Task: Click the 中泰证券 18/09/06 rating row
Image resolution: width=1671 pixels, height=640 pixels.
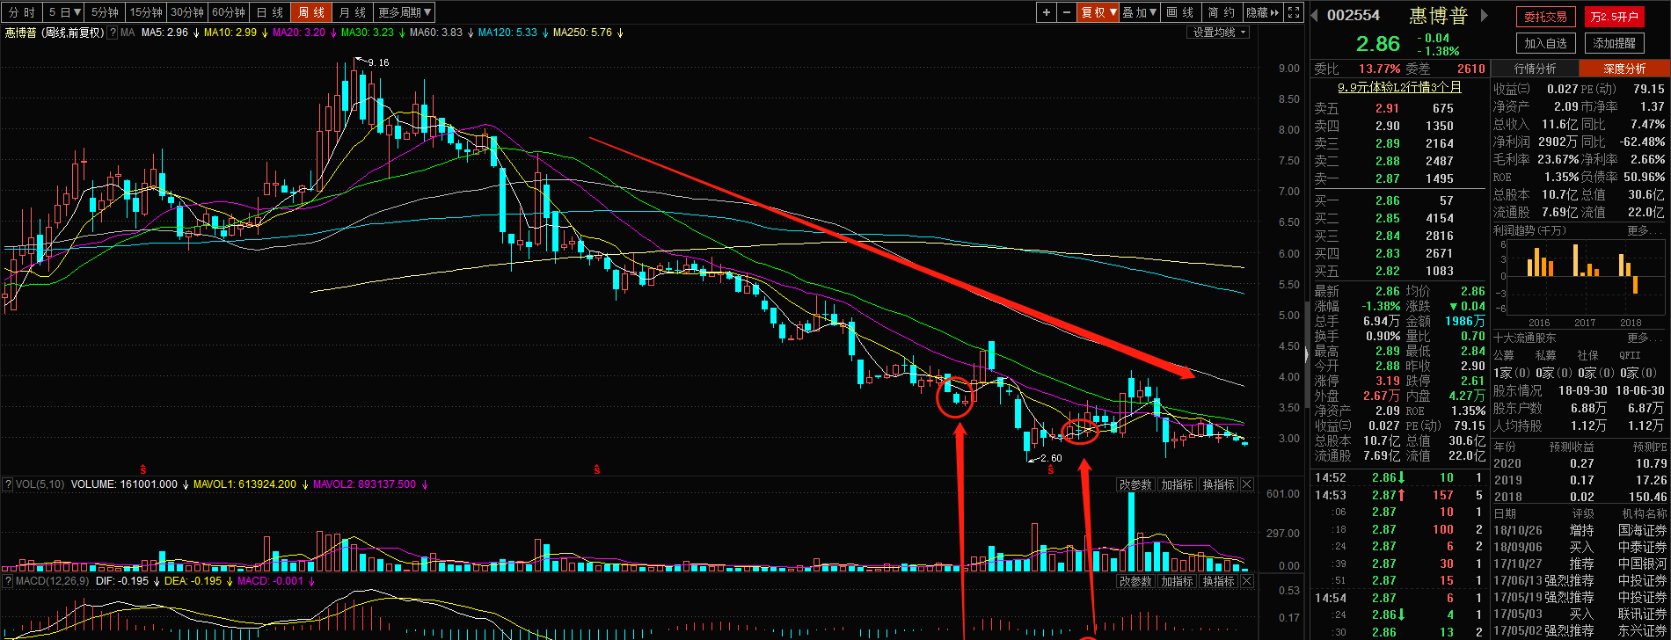Action: point(1580,547)
